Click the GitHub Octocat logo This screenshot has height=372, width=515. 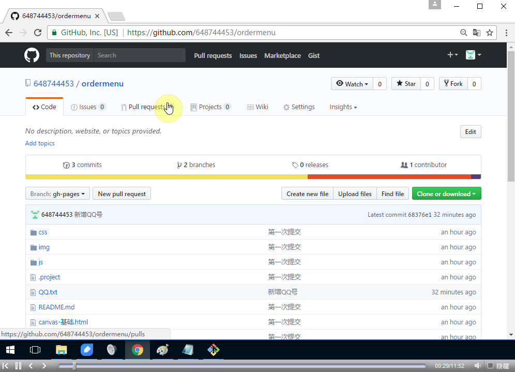[32, 55]
